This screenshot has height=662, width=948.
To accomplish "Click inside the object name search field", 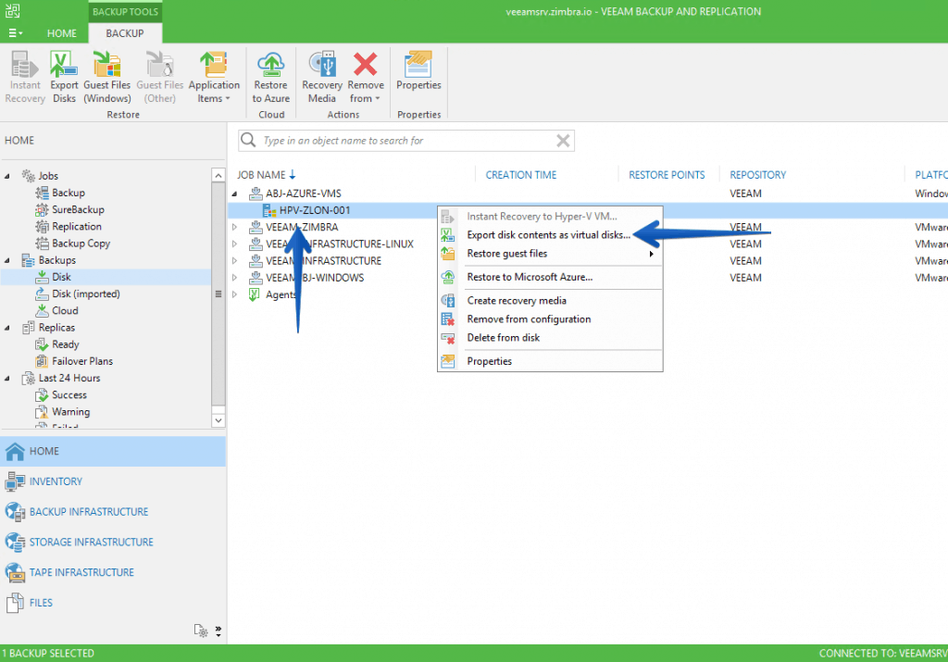I will click(x=406, y=140).
